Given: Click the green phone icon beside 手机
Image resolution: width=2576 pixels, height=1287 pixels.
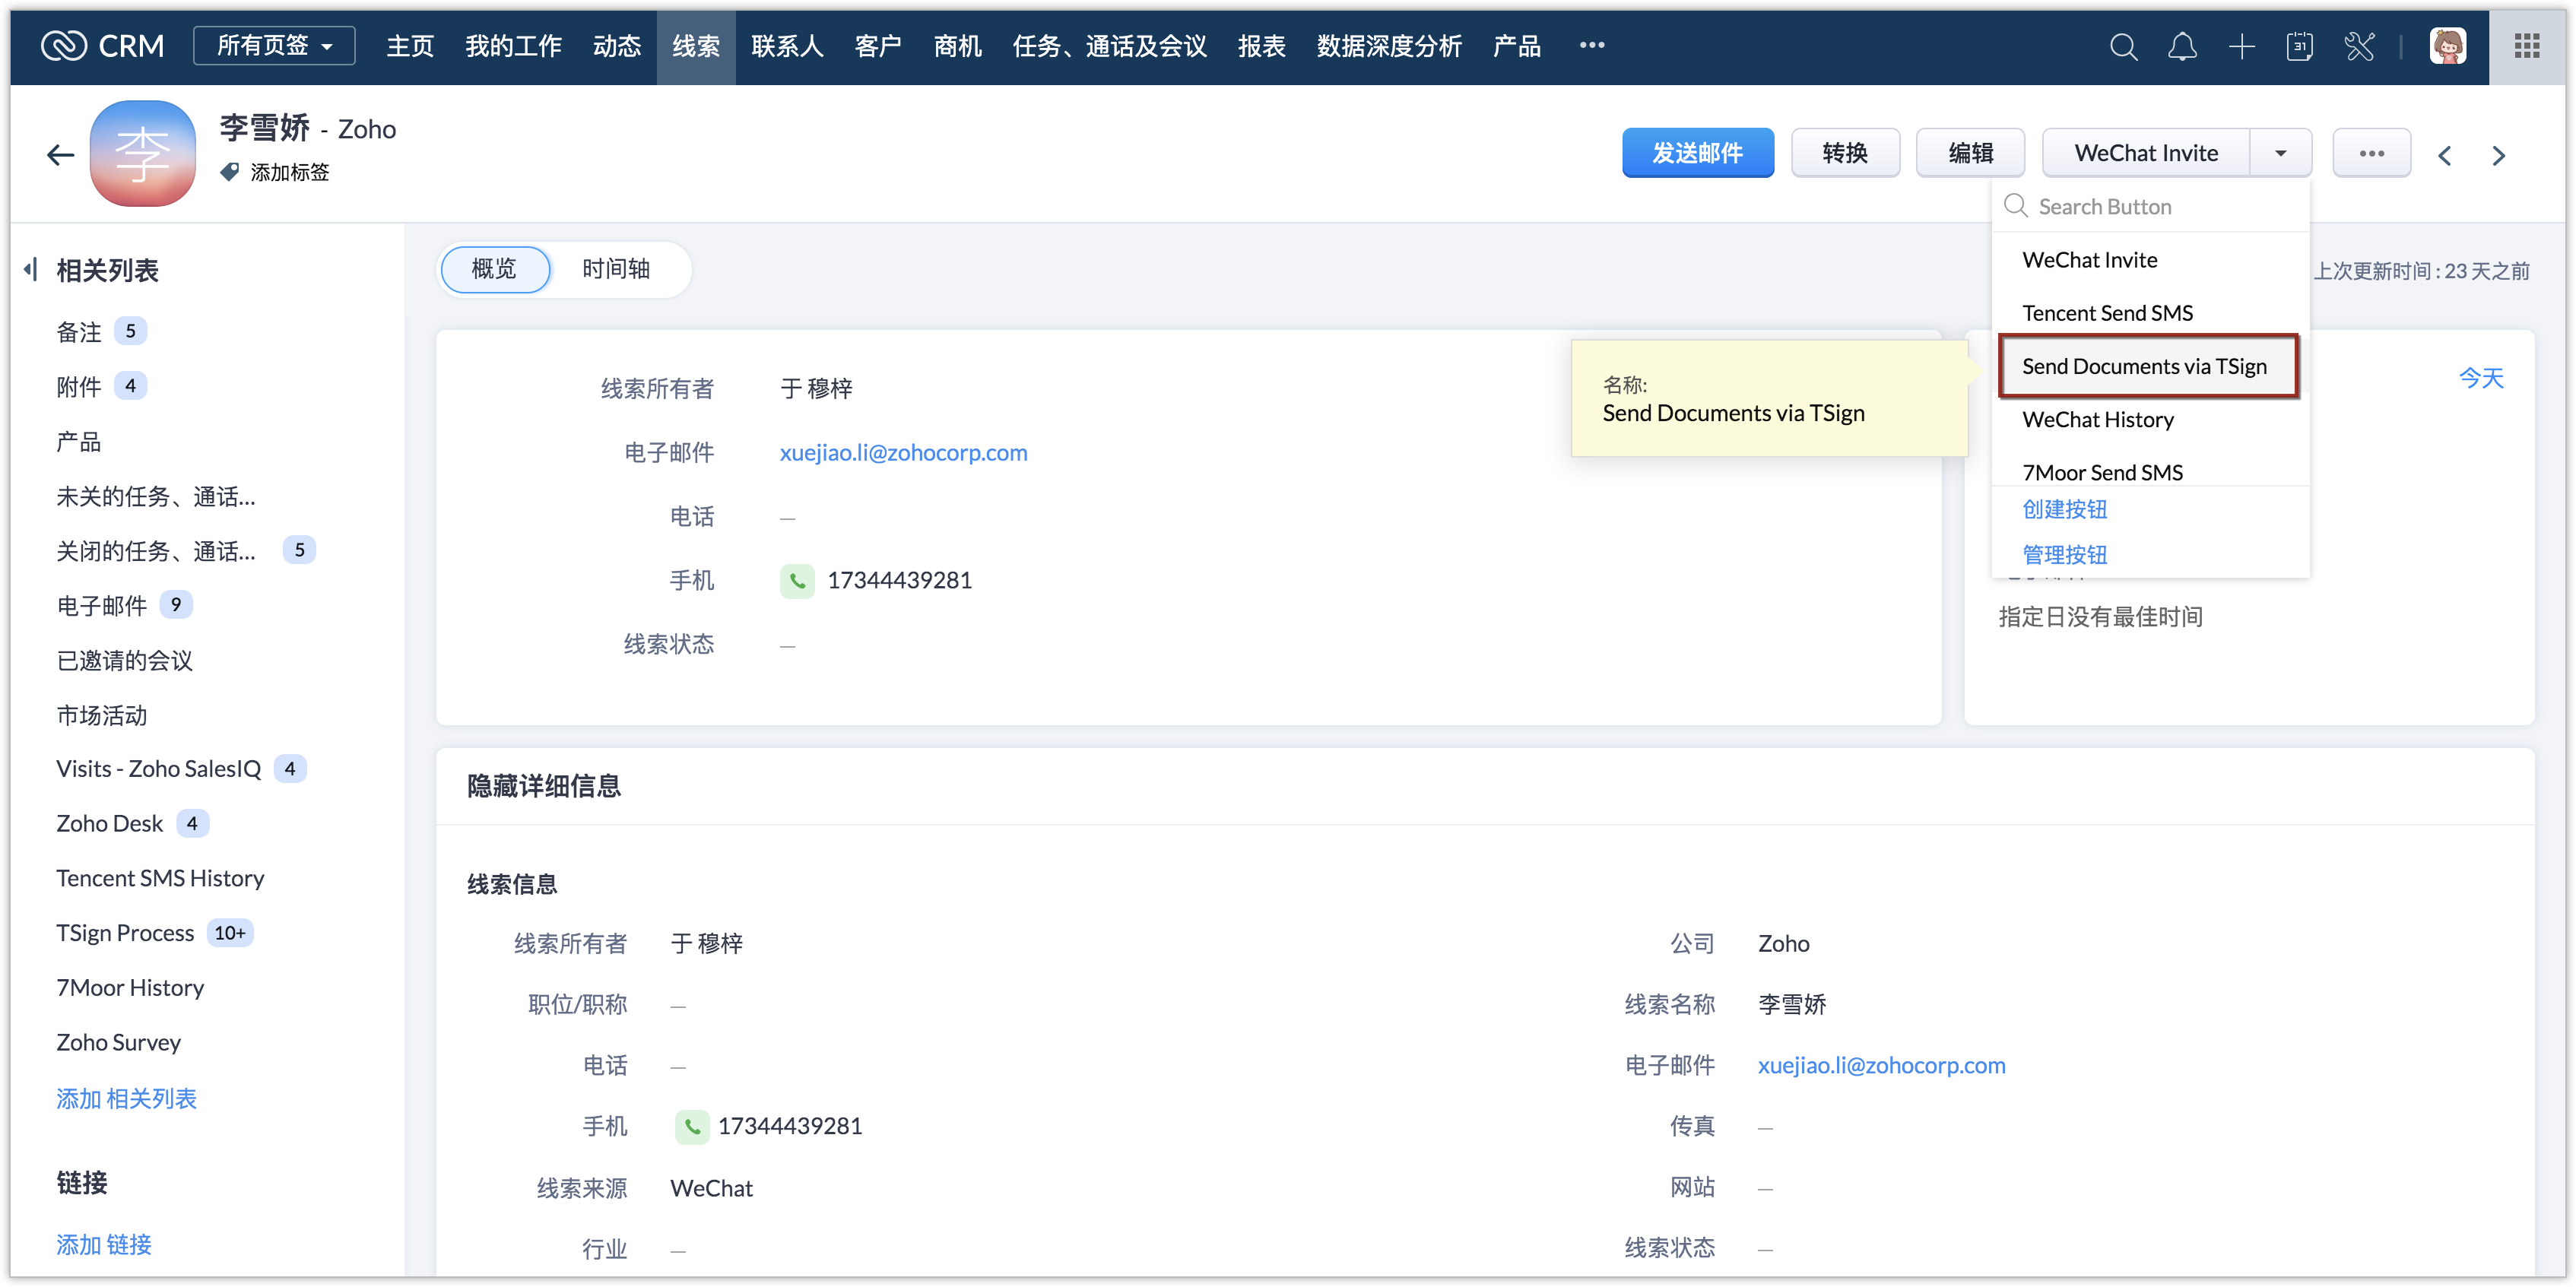Looking at the screenshot, I should 797,580.
